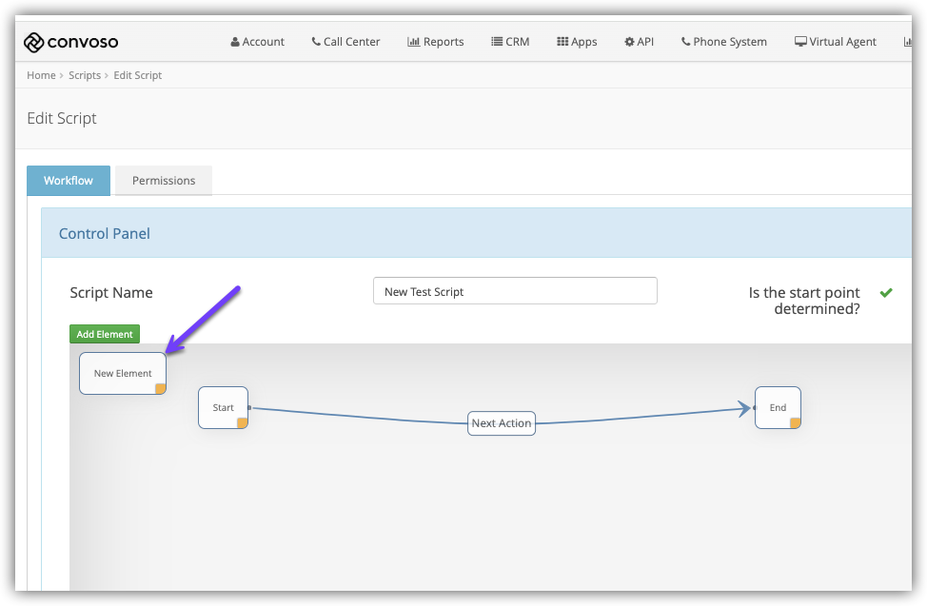Open the Reports menu

pos(436,42)
